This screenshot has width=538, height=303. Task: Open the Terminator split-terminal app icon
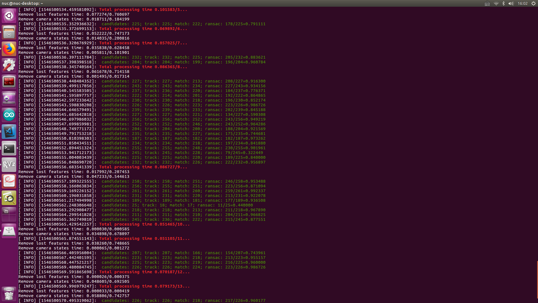point(9,82)
